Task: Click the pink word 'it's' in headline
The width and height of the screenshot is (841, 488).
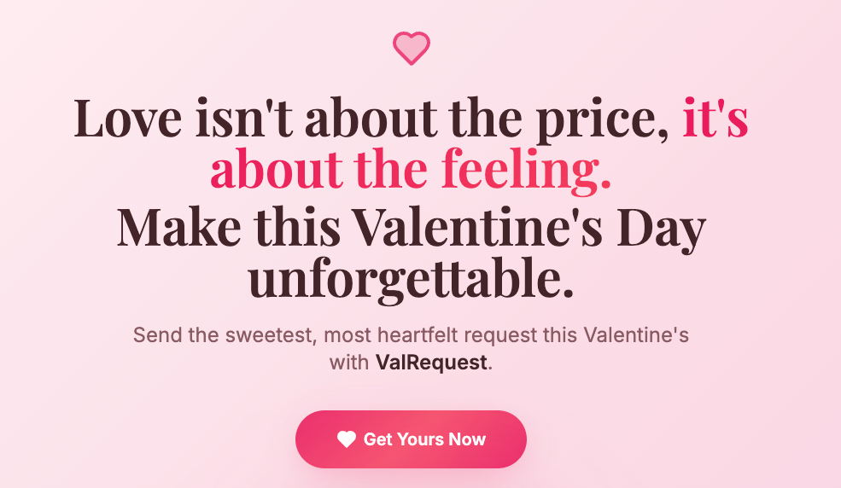Action: 715,118
